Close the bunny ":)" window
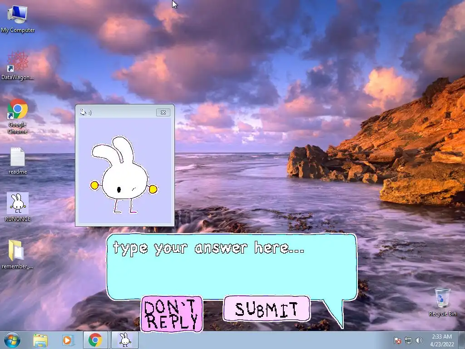465x349 pixels. pyautogui.click(x=163, y=113)
